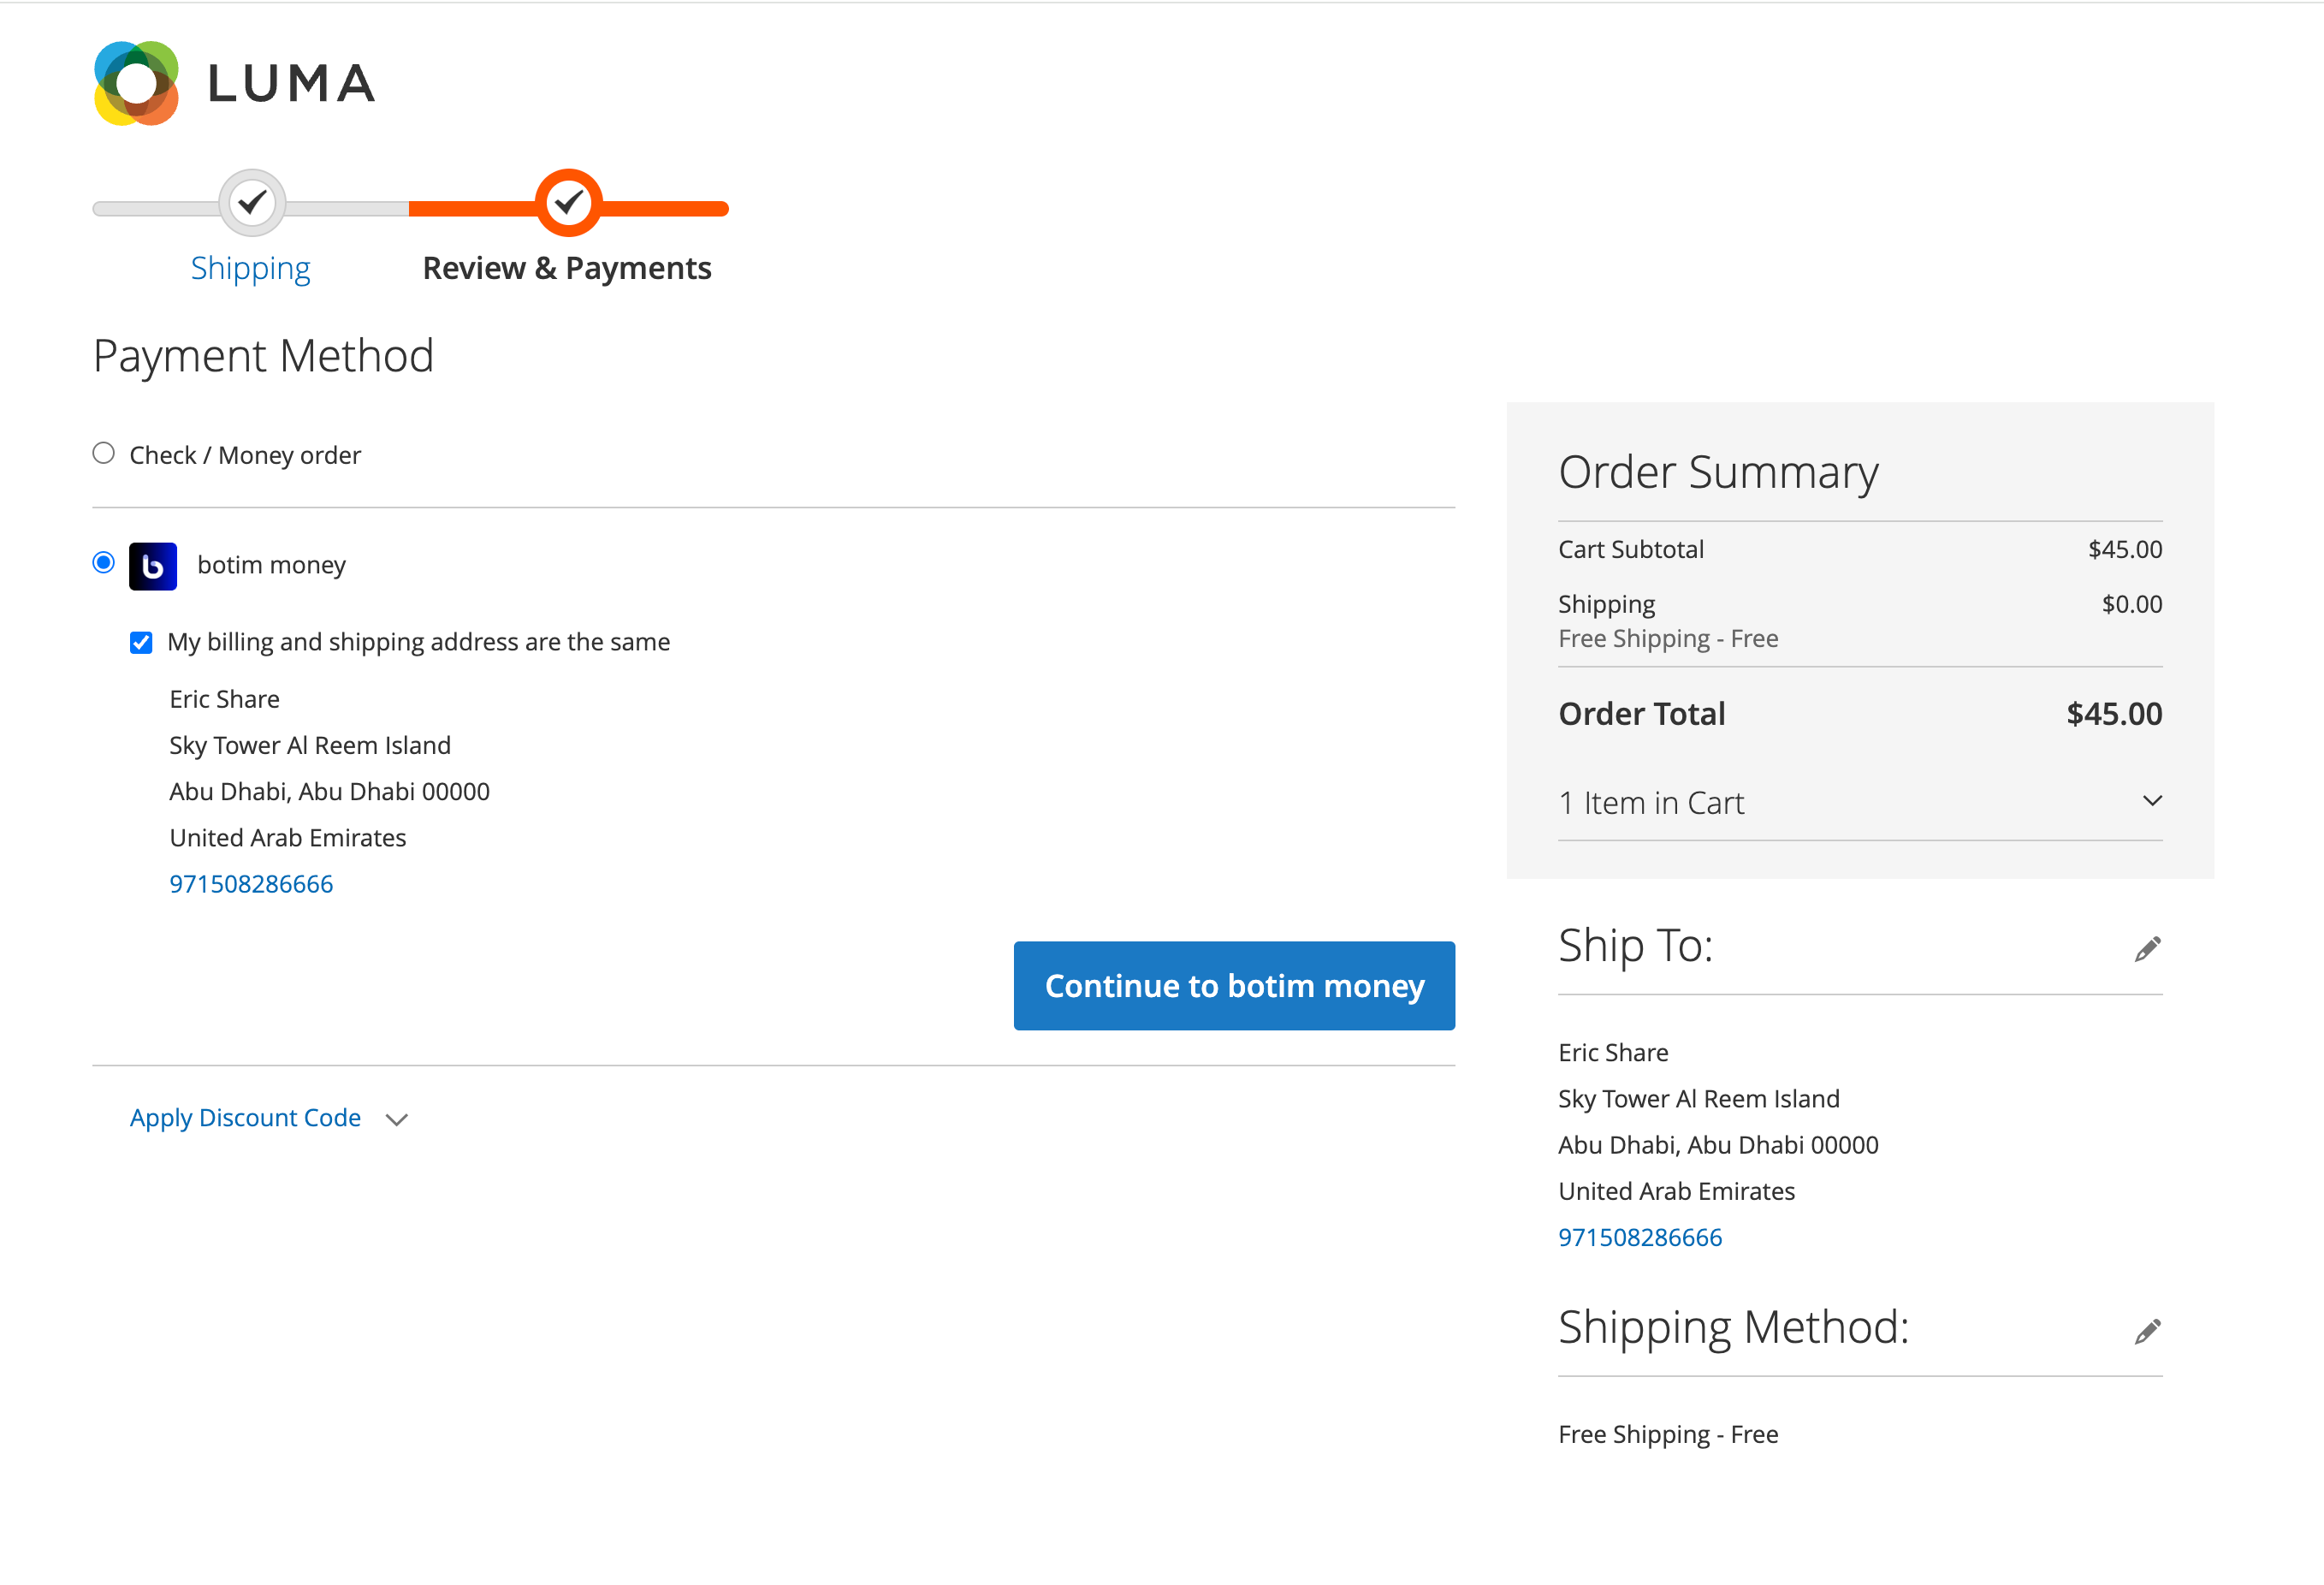Edit the Ship To address pencil icon
The width and height of the screenshot is (2324, 1585).
(x=2147, y=948)
